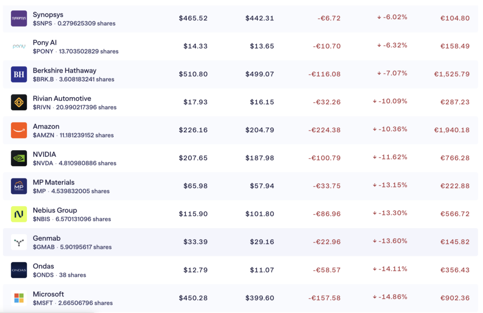Select Rivian's $16.15 current price

pos(259,102)
